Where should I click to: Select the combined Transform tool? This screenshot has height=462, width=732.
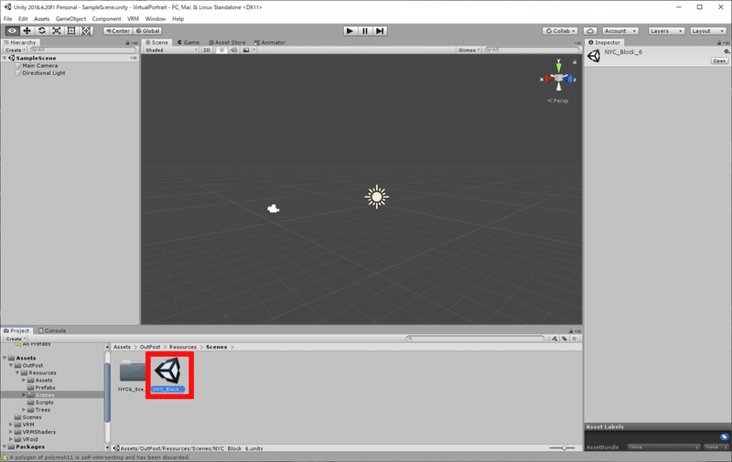click(86, 31)
